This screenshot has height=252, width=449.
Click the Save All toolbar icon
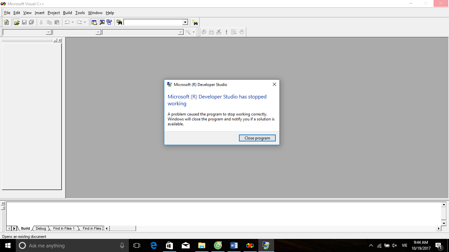pos(32,22)
